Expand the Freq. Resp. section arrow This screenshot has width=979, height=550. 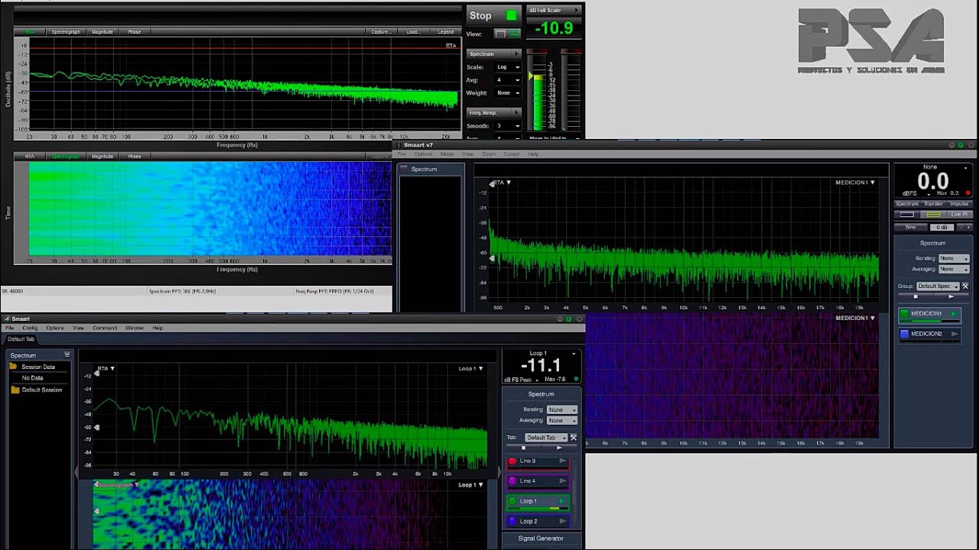point(517,113)
